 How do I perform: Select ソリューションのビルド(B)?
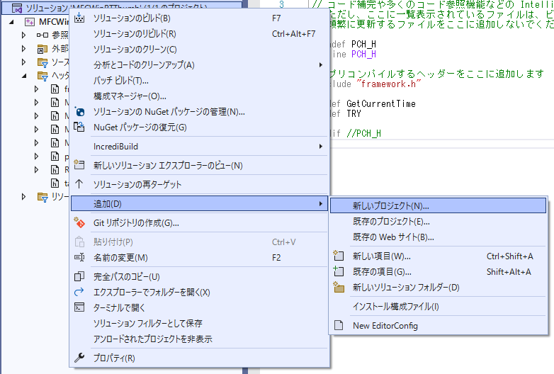(x=200, y=18)
